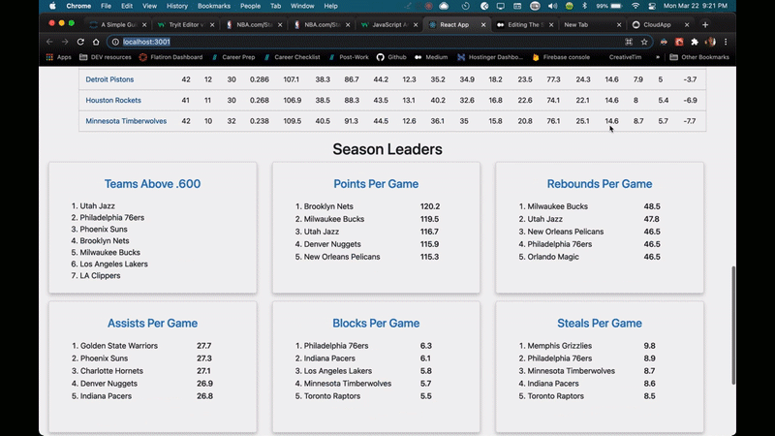This screenshot has width=775, height=436.
Task: Switch to the Editing The S tab
Action: tap(523, 25)
